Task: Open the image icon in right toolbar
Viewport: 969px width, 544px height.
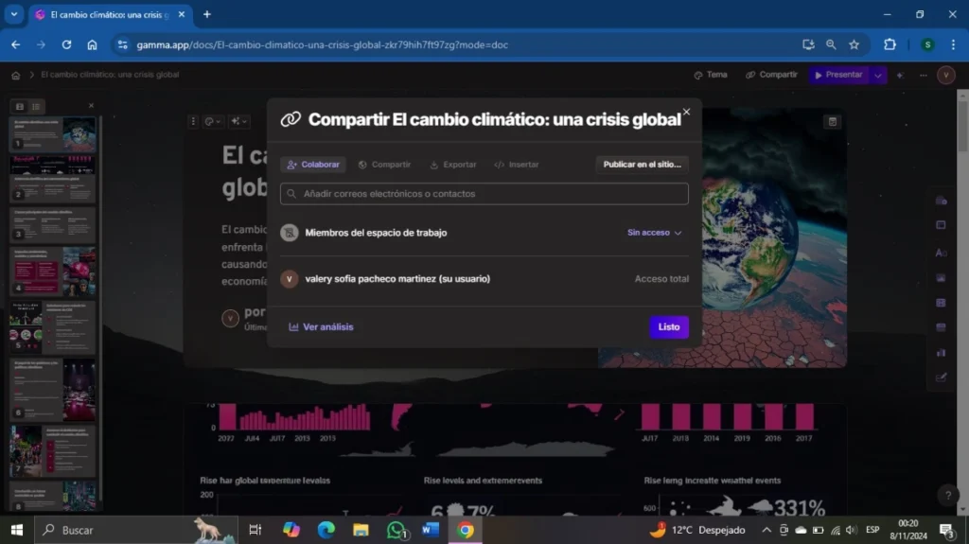Action: [942, 278]
